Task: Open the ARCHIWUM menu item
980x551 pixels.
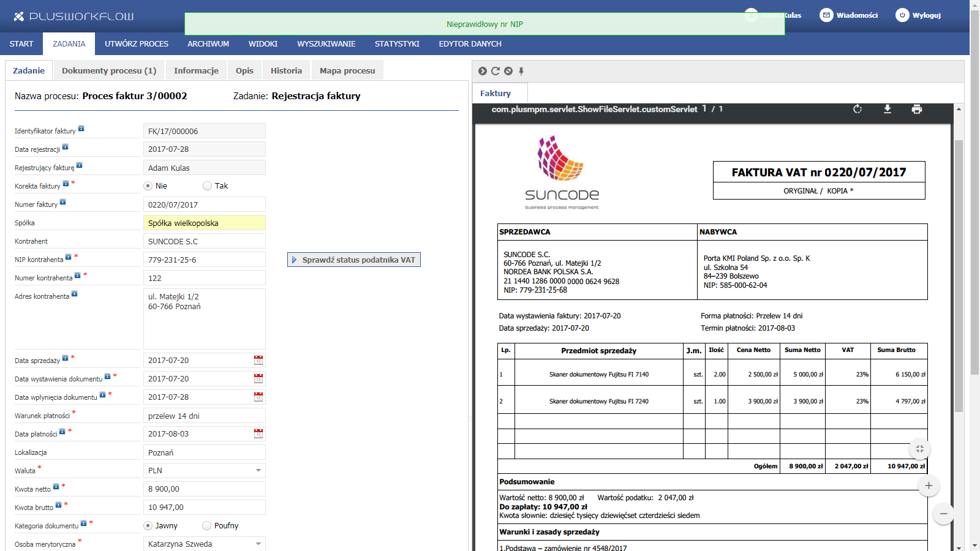Action: (x=208, y=44)
